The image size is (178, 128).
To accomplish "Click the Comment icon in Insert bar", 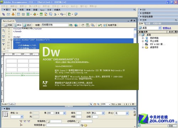I will coord(51,14).
